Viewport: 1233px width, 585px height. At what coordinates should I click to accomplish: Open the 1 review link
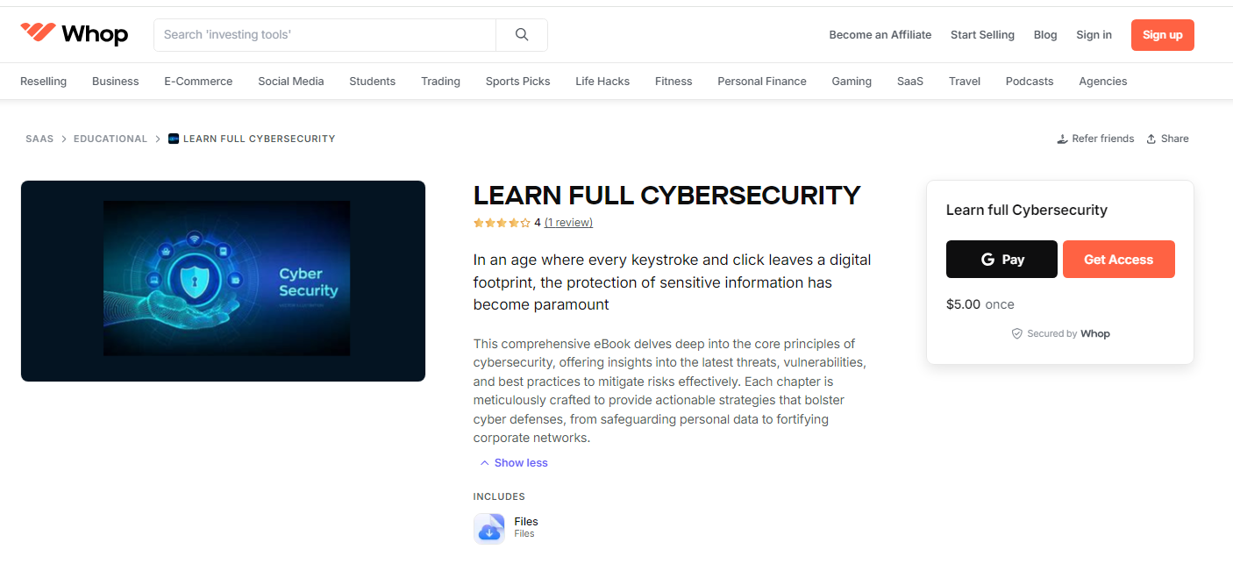pyautogui.click(x=568, y=222)
